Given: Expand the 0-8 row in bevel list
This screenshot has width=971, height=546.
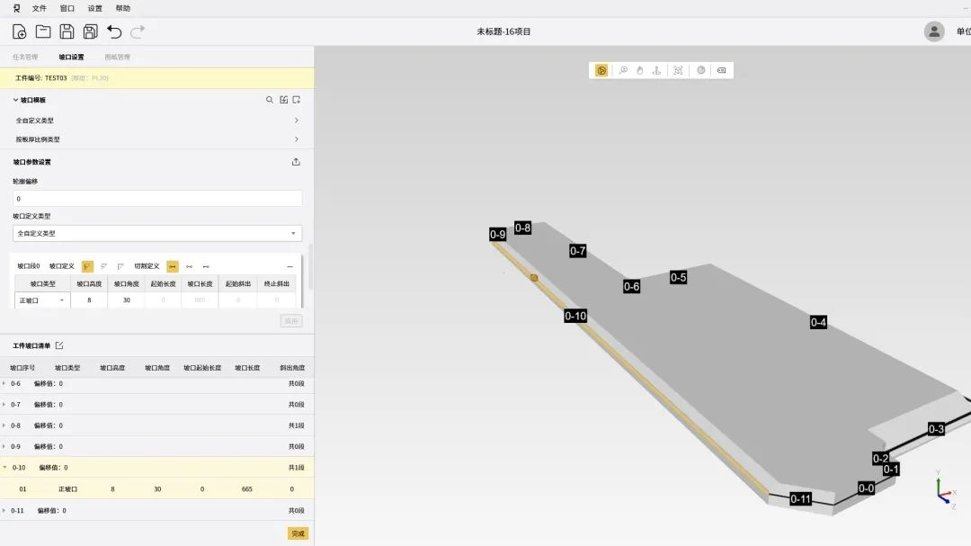Looking at the screenshot, I should pos(4,425).
